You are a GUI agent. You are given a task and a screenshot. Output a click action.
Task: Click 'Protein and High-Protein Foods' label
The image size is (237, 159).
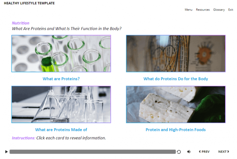(x=176, y=130)
